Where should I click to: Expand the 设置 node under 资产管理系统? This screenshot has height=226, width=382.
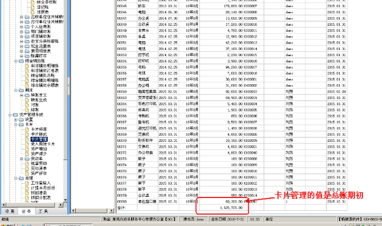[x=15, y=120]
